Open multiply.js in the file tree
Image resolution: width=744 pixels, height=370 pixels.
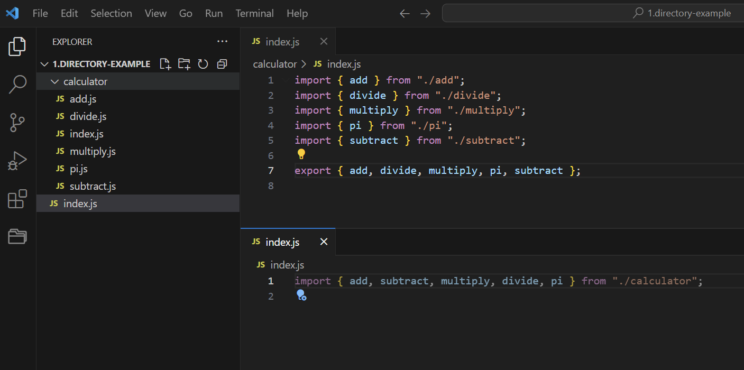pos(138,151)
